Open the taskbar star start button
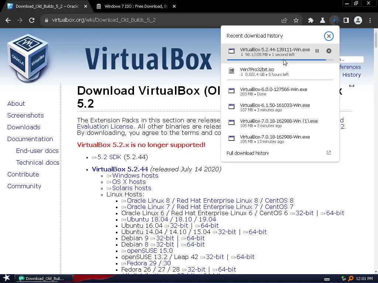This screenshot has height=283, width=378. [x=7, y=278]
